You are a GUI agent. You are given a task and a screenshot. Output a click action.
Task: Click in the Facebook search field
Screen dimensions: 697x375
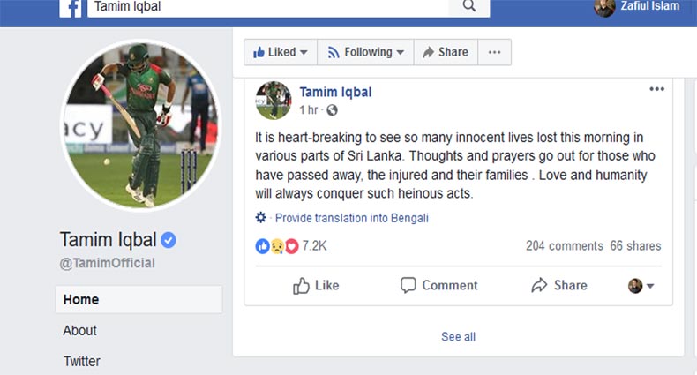click(265, 7)
